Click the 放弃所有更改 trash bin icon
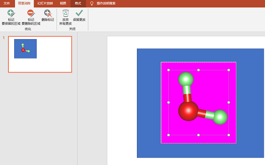 (65, 13)
